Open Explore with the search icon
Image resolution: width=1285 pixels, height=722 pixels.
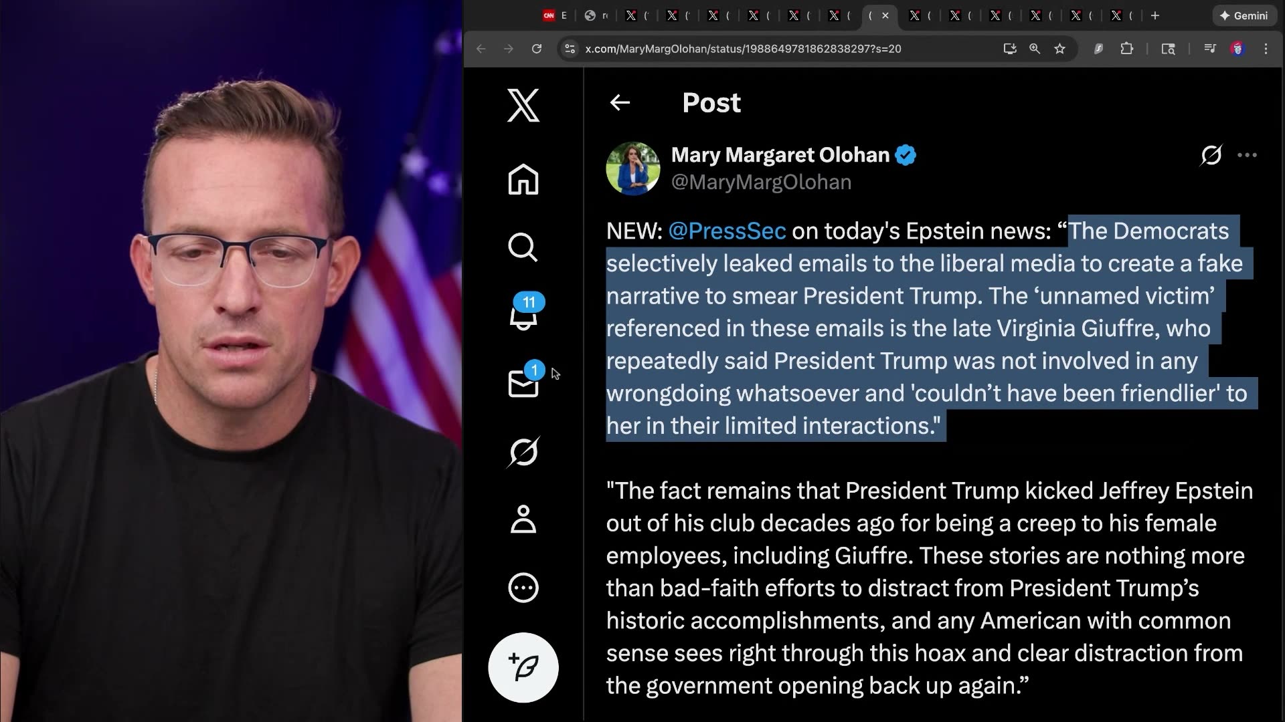tap(523, 247)
